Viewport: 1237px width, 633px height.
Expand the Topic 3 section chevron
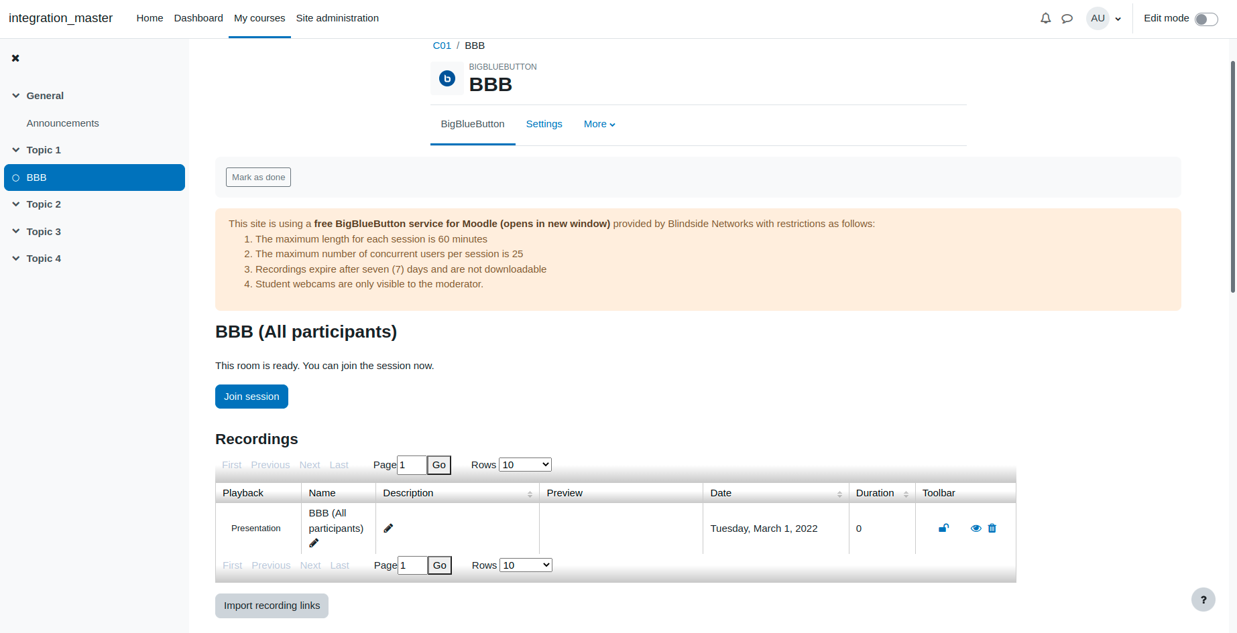pyautogui.click(x=16, y=231)
